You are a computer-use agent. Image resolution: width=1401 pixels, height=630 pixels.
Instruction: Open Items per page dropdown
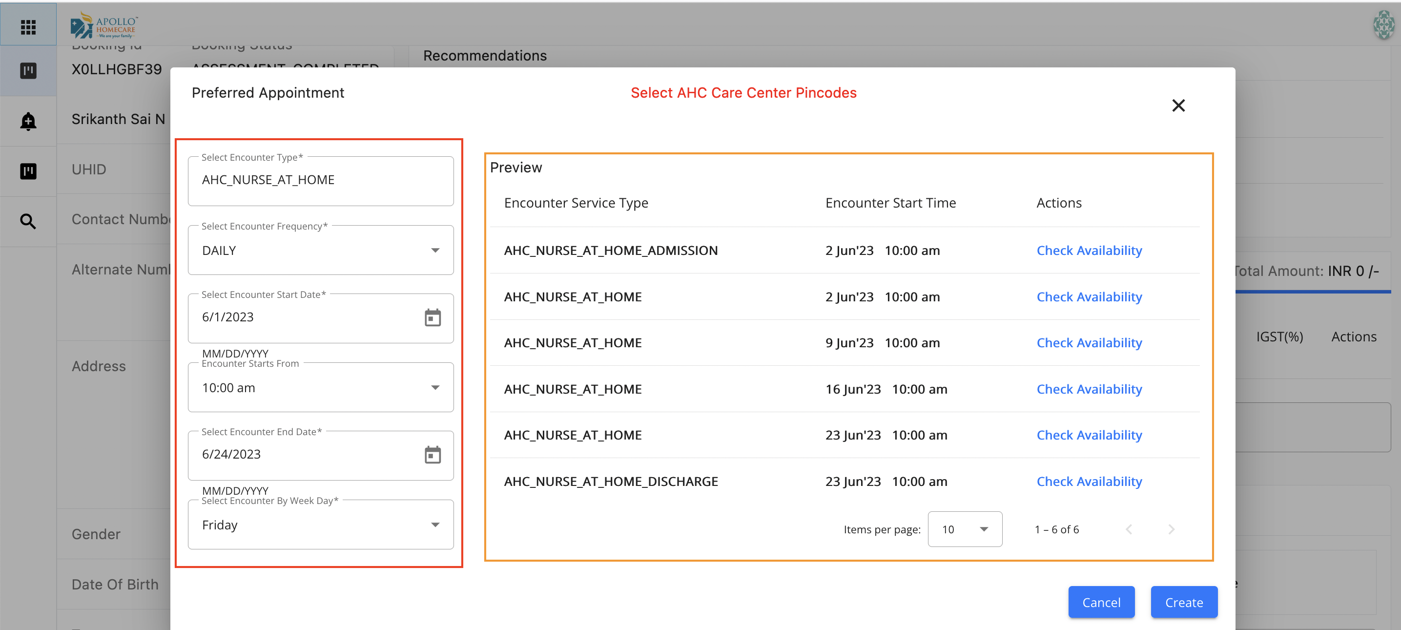(964, 529)
